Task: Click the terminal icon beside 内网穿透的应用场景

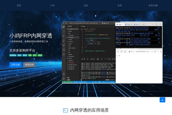Action: (66, 110)
